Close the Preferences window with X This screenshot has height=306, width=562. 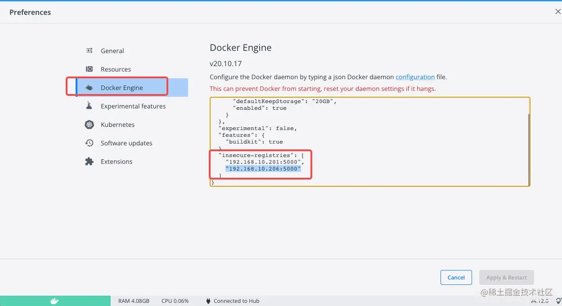[x=558, y=12]
